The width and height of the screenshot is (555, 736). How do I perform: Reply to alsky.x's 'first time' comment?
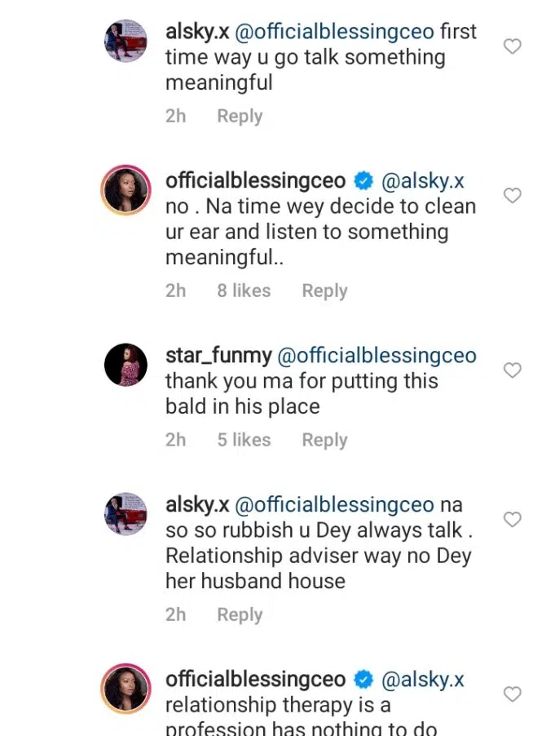click(240, 116)
